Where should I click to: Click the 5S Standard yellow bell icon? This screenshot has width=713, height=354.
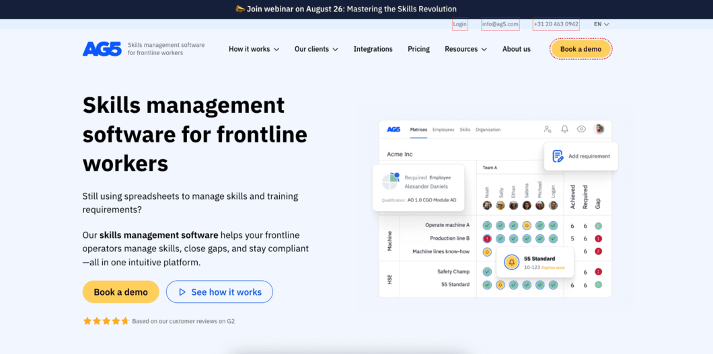511,262
